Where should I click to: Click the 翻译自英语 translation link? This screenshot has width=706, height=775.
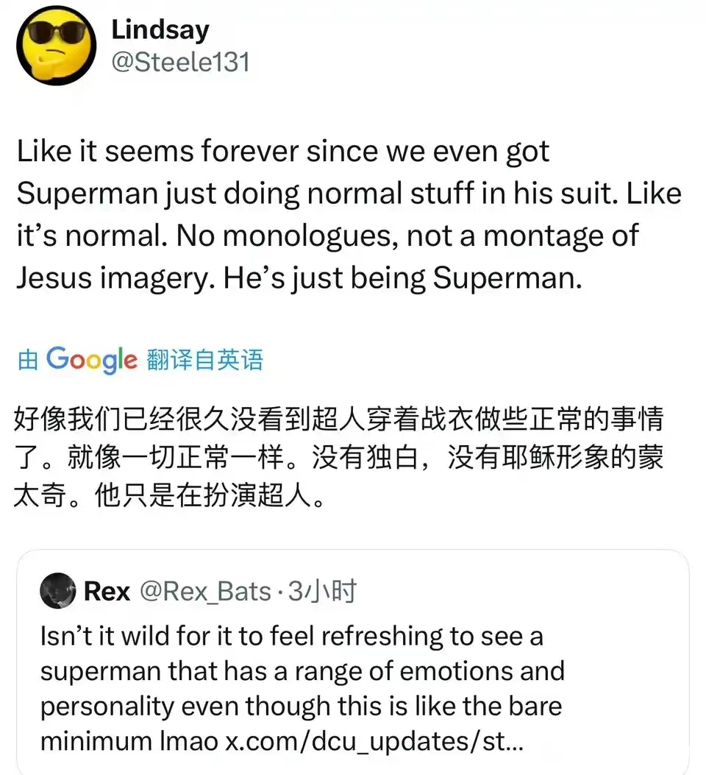tap(204, 360)
